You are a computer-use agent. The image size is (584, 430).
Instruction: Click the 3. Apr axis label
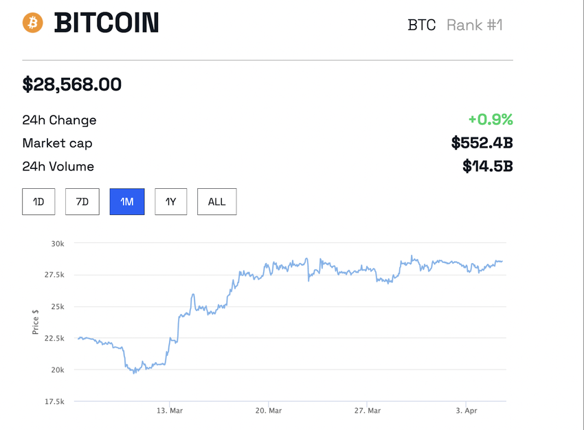(467, 410)
